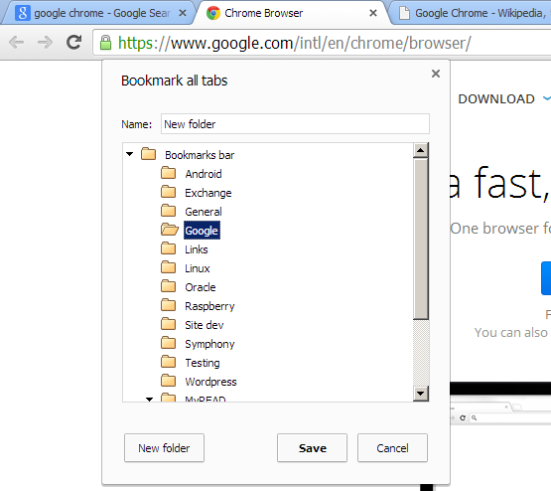The width and height of the screenshot is (551, 491).
Task: Reload the current page
Action: point(73,42)
